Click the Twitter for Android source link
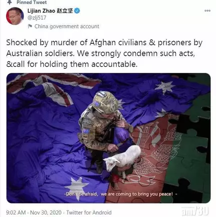216x217 pixels. [89, 212]
